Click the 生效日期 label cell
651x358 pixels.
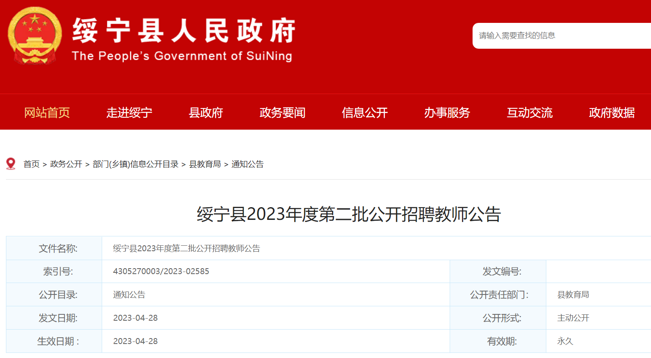pyautogui.click(x=54, y=341)
